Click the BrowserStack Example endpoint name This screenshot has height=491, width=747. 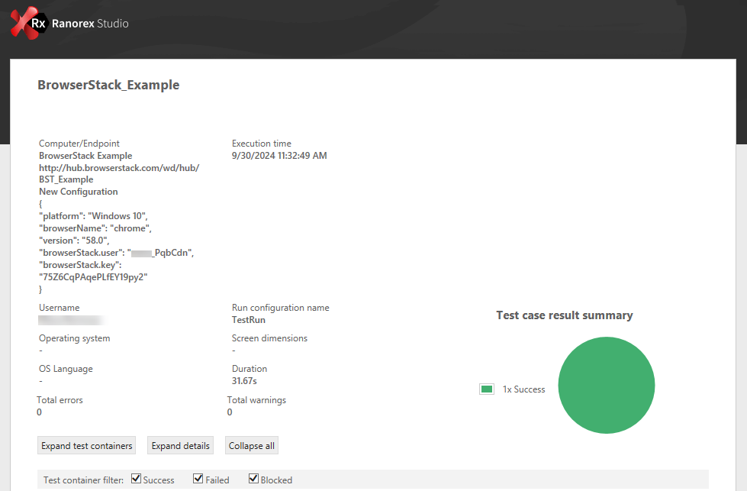[85, 156]
